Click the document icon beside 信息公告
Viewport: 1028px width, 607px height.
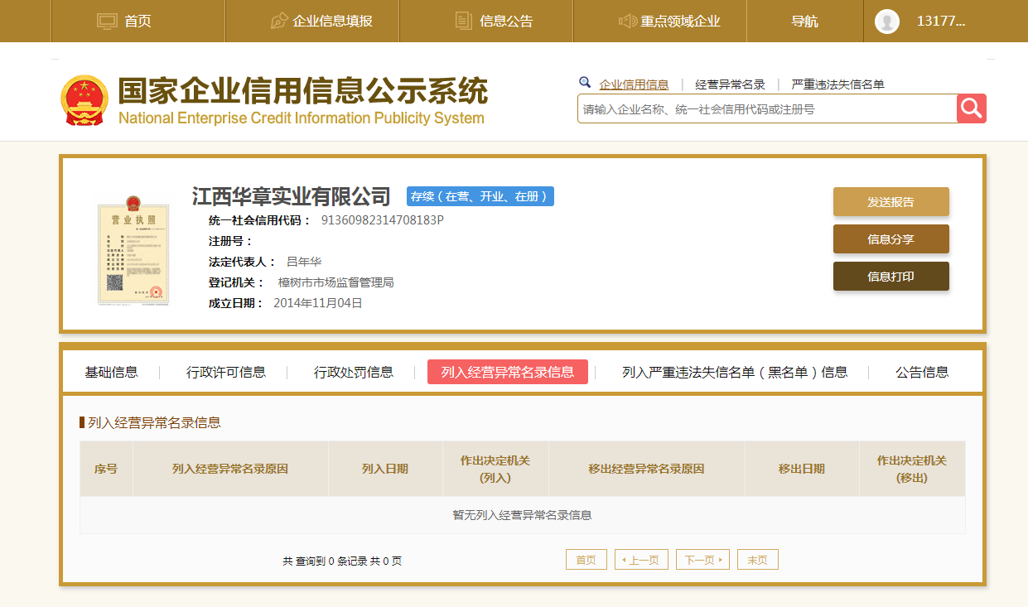point(464,21)
